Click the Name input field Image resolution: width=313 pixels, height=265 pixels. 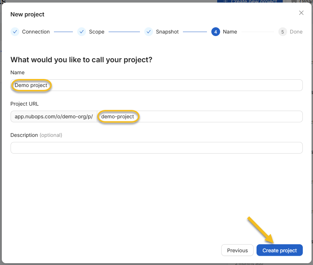coord(157,85)
